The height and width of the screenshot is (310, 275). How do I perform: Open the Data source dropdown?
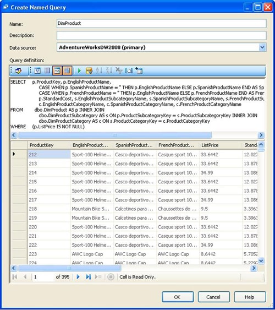tap(262, 47)
